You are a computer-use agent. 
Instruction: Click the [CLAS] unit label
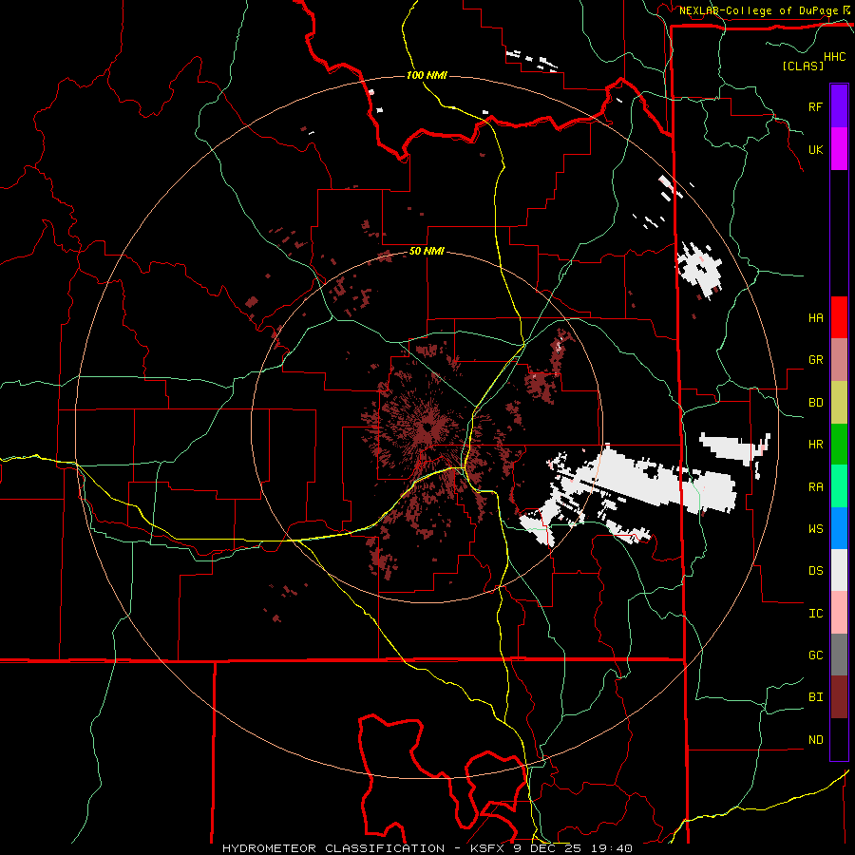pos(803,66)
